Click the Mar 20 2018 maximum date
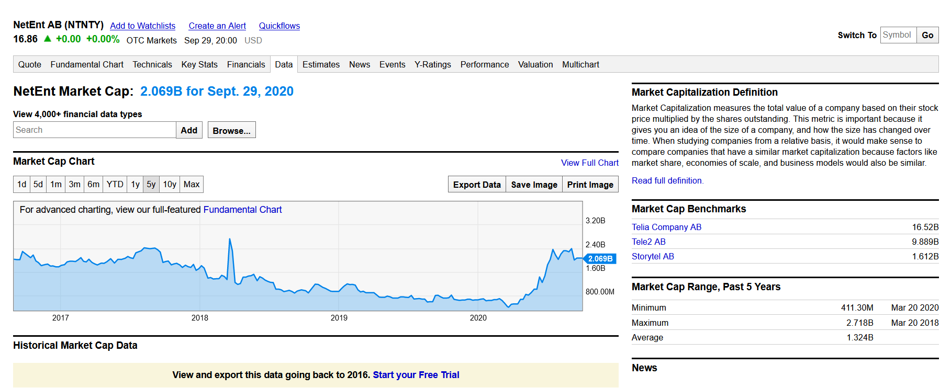This screenshot has height=388, width=951. tap(915, 323)
